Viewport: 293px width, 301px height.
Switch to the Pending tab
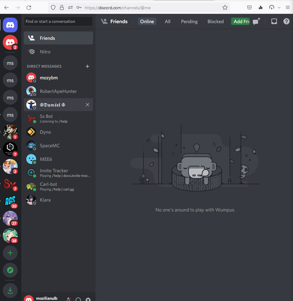(189, 21)
